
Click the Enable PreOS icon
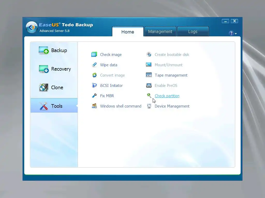coord(149,85)
